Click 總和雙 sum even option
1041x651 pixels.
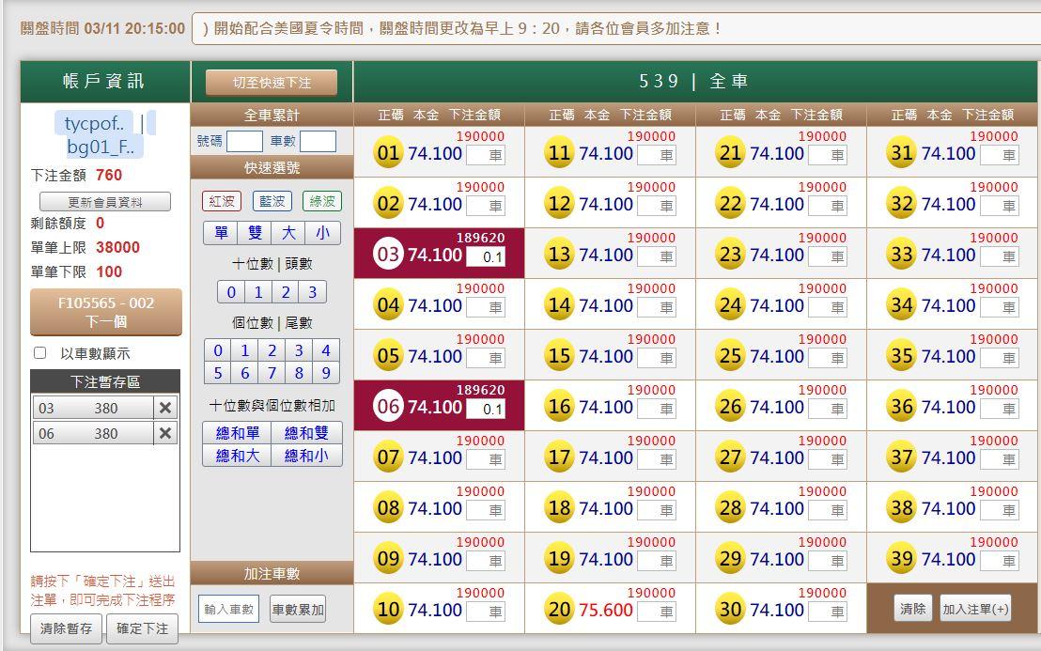(x=306, y=433)
